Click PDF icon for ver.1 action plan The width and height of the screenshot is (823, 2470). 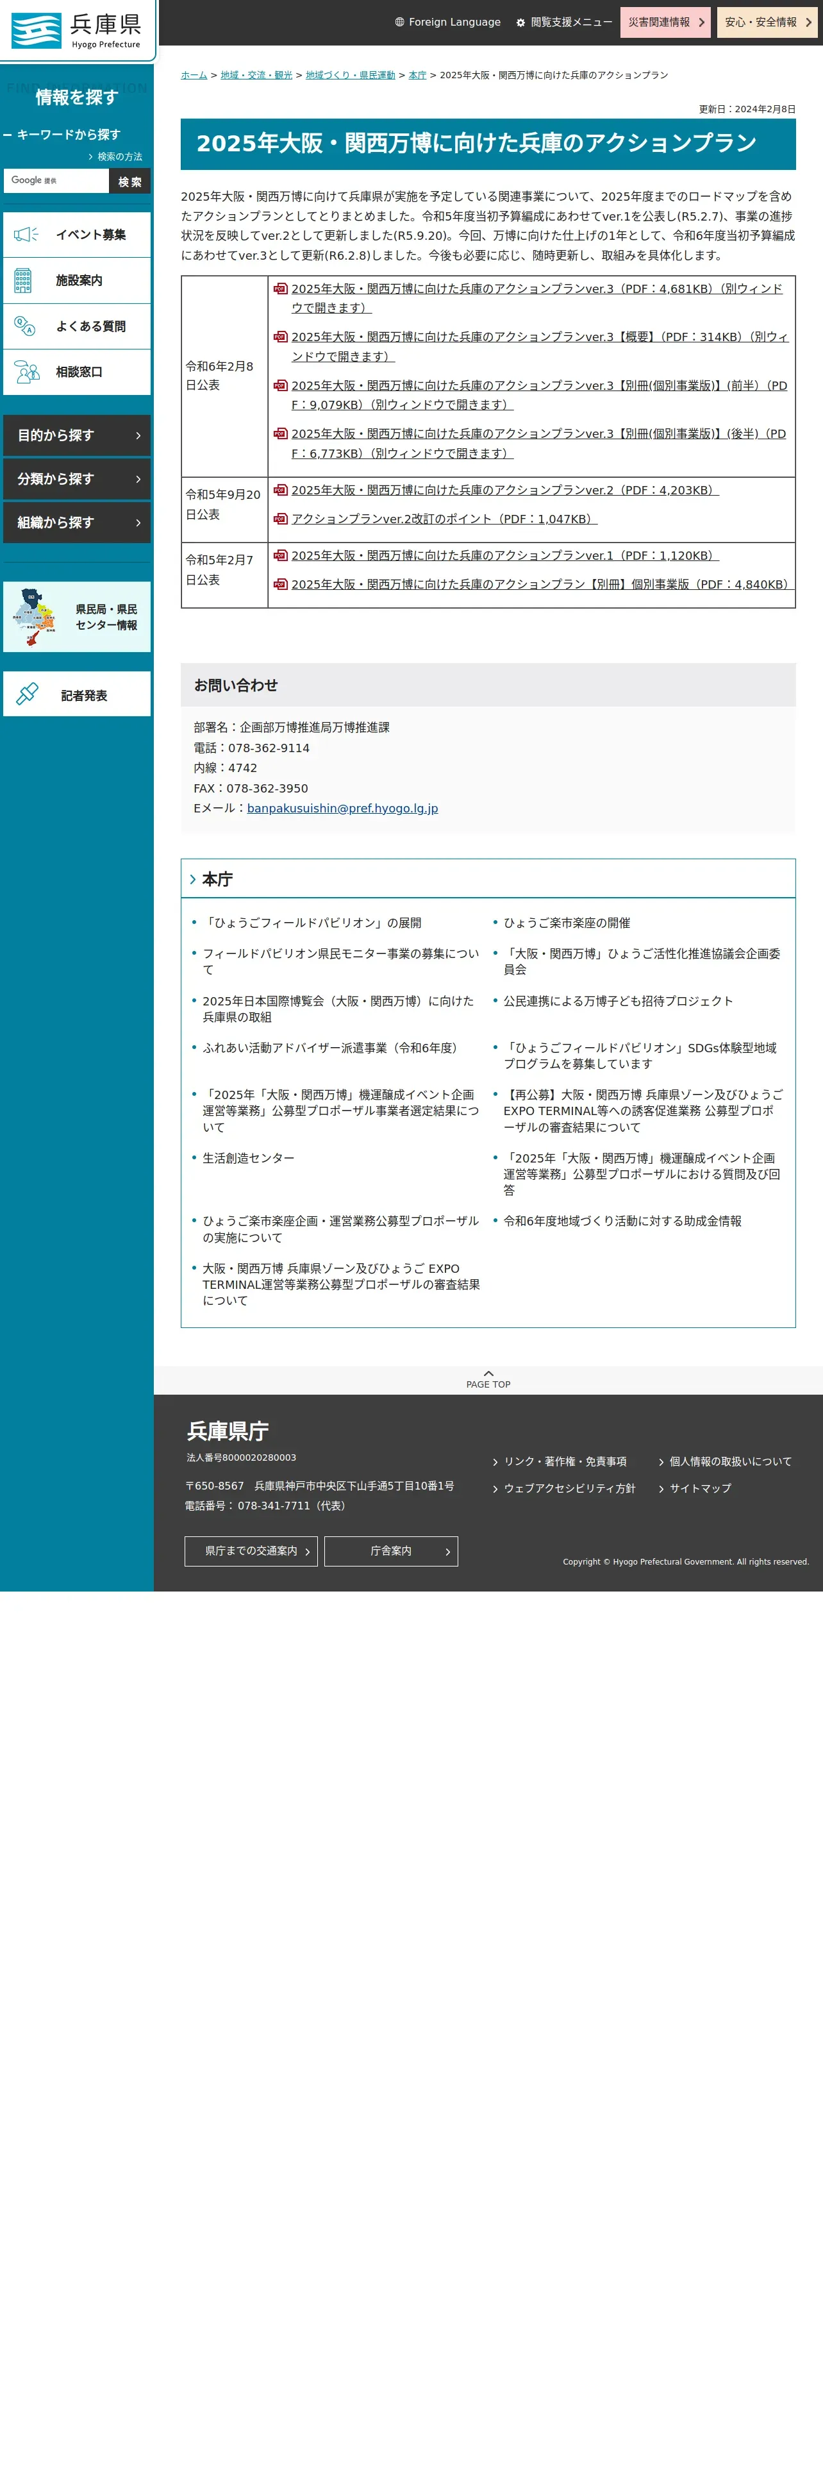(281, 555)
